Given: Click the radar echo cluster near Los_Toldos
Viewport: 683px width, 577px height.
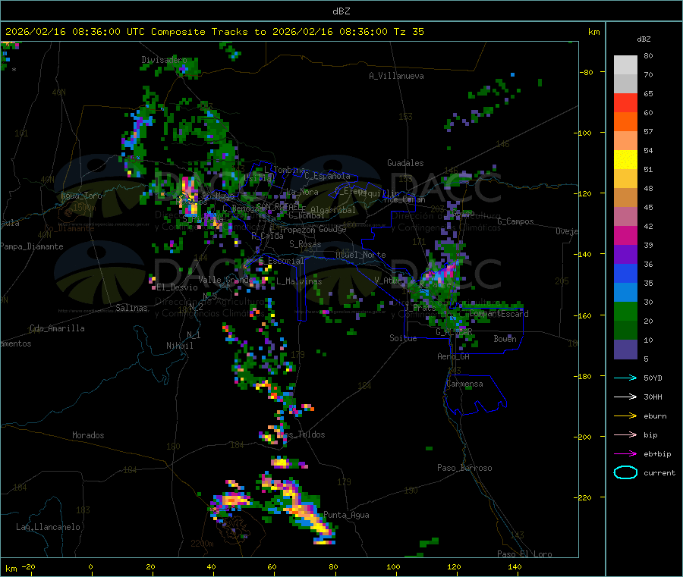Looking at the screenshot, I should pos(272,434).
